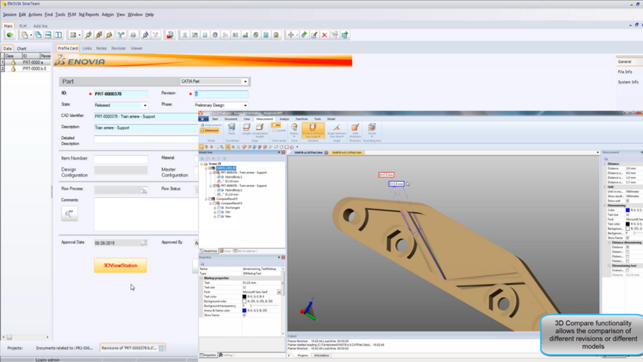Open the Phase dropdown showing Preliminary Design

point(245,105)
